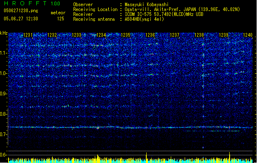Click time marker 1233
This screenshot has width=257, height=163.
[x=76, y=35]
